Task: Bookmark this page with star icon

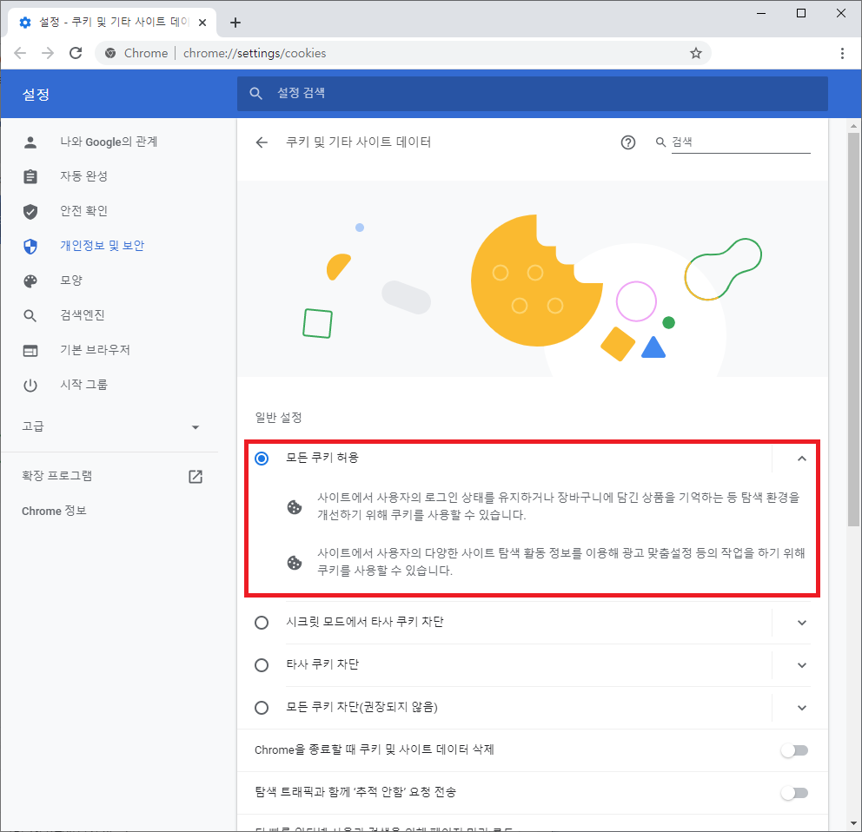Action: coord(696,53)
